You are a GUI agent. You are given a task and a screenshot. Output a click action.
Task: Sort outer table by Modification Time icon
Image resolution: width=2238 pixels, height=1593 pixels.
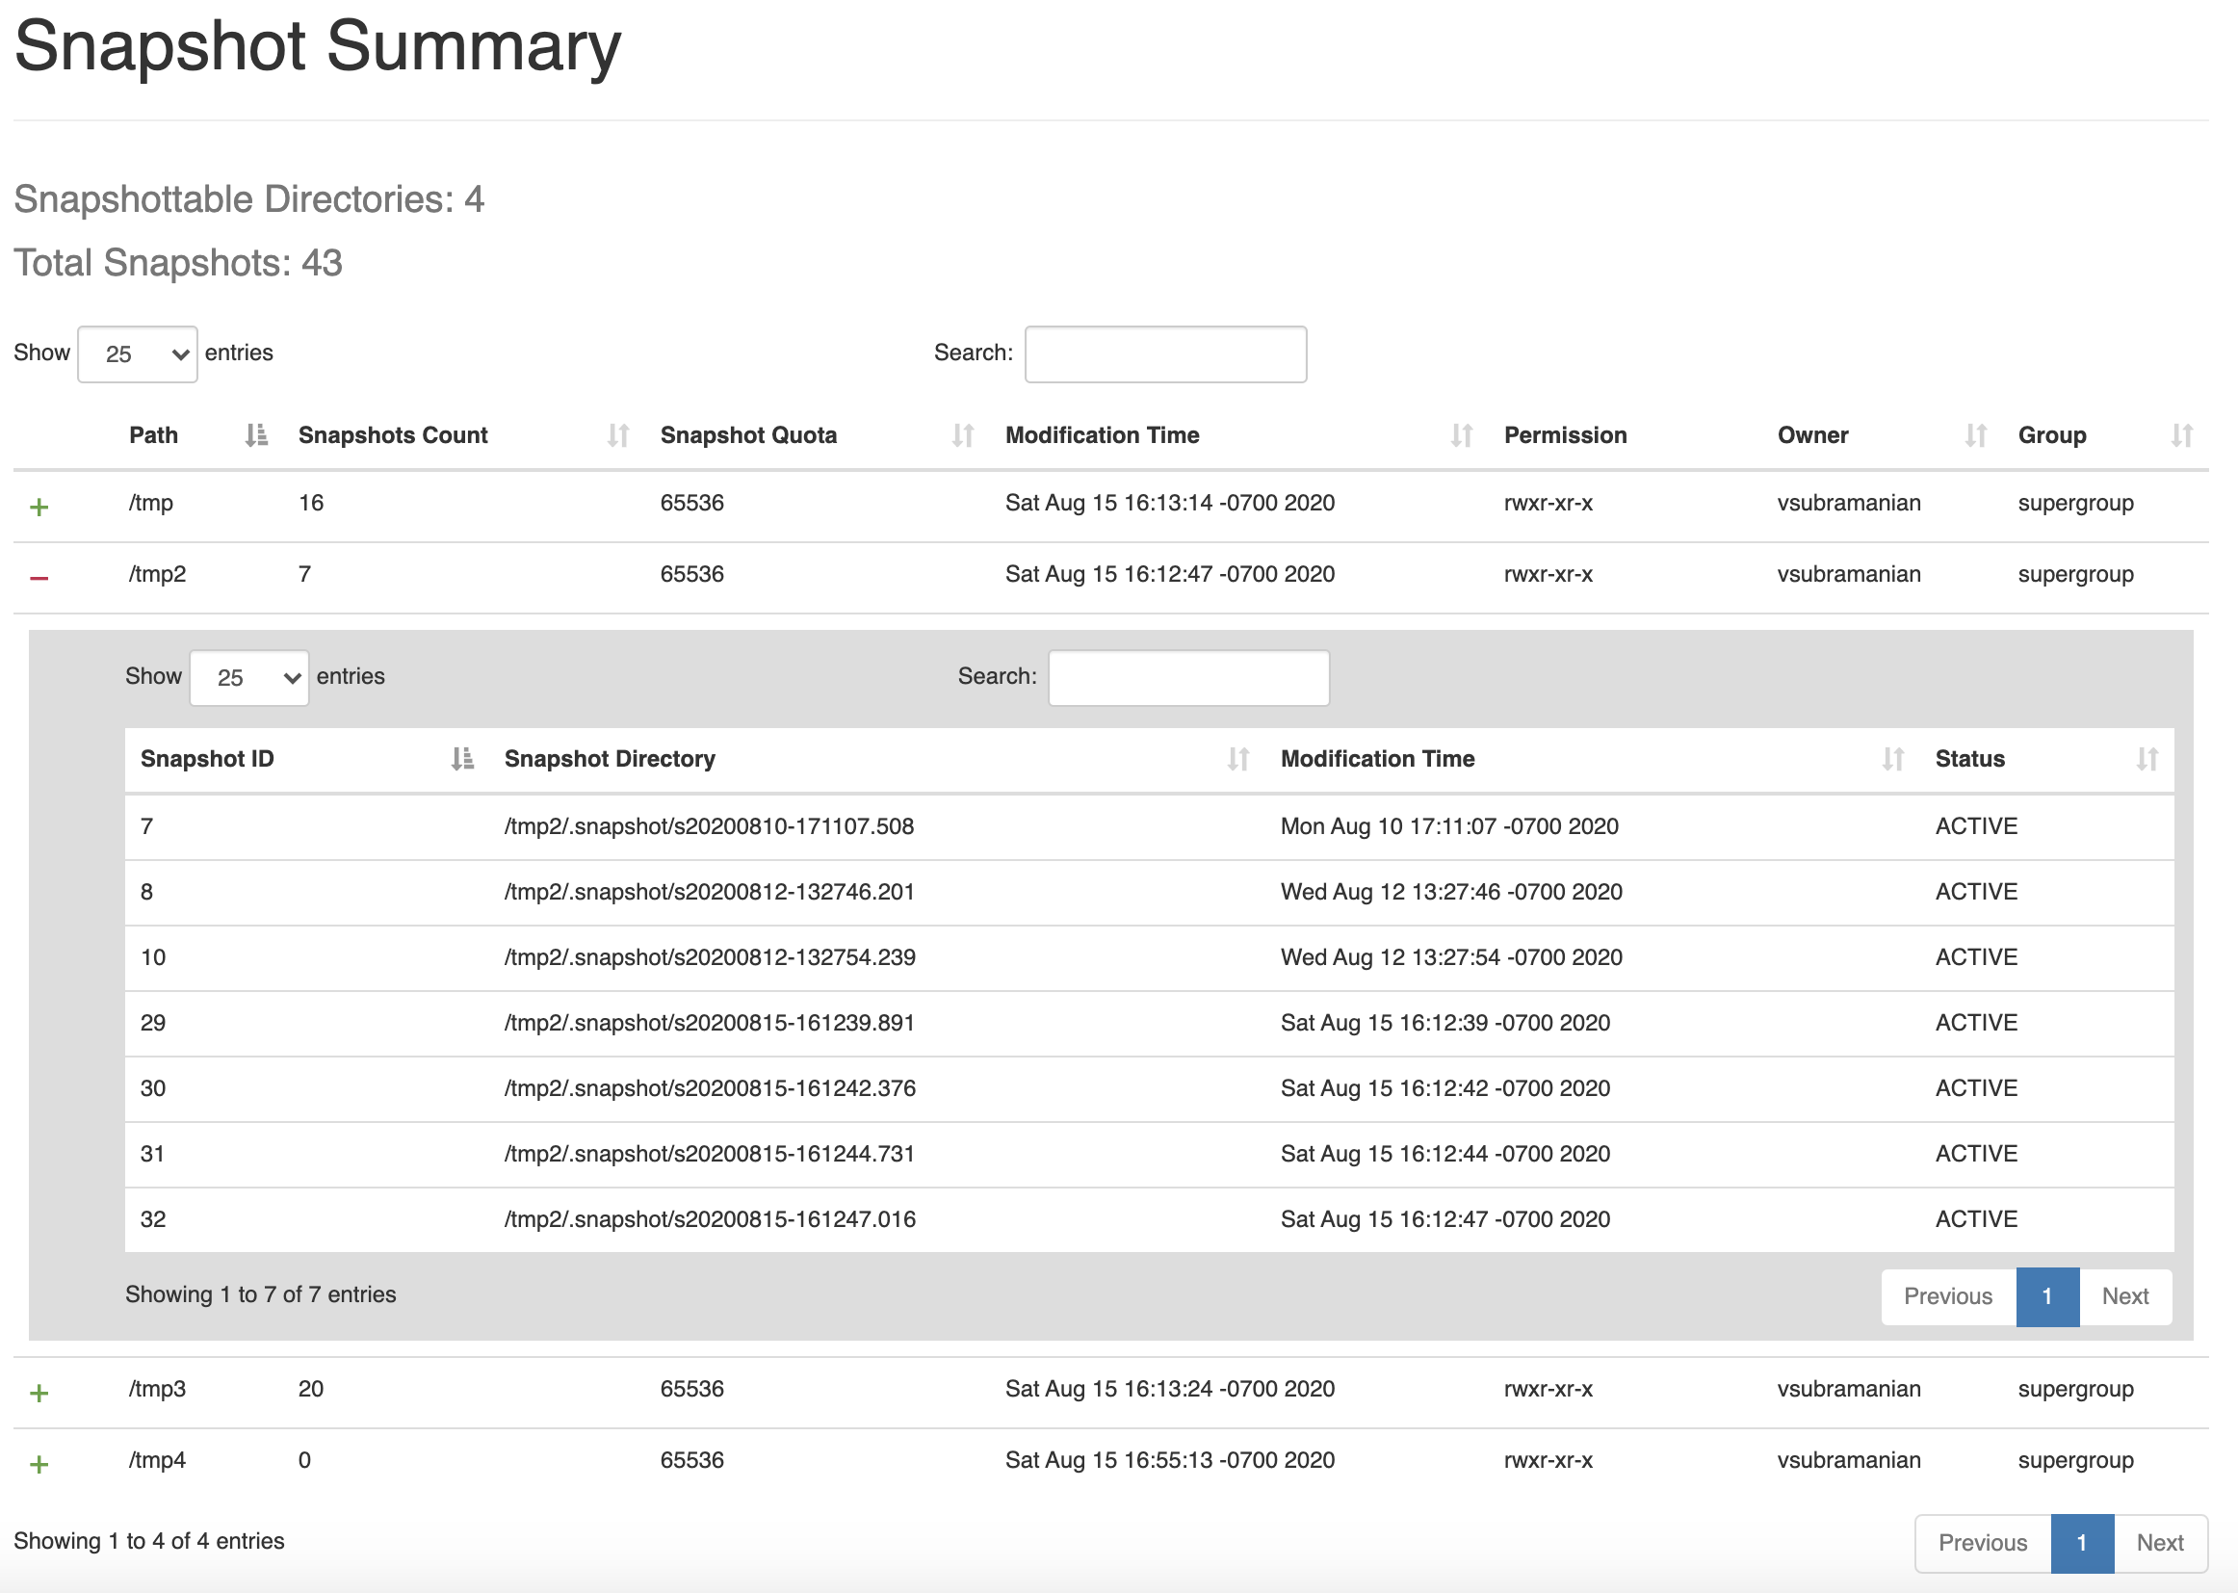(x=1460, y=435)
